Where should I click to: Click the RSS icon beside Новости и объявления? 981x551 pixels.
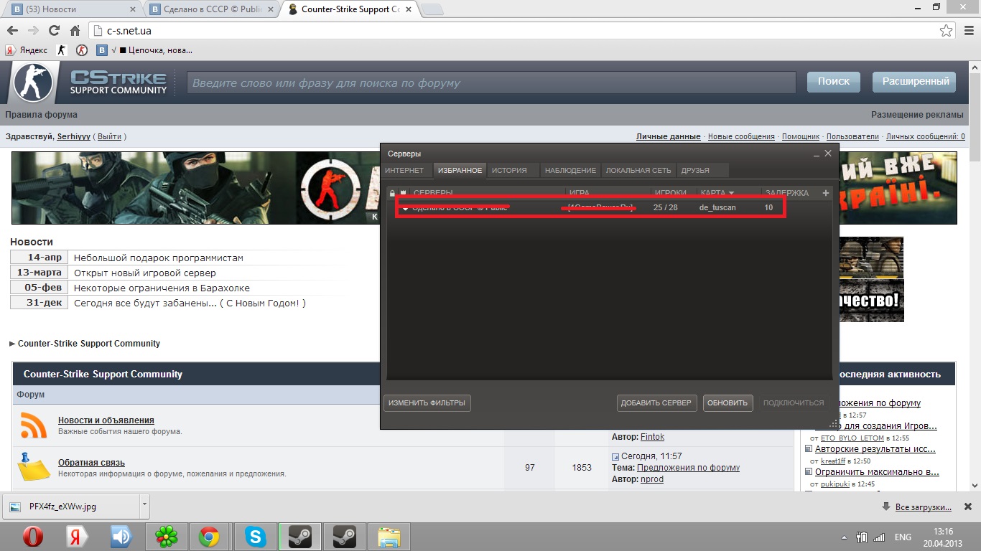pos(34,425)
